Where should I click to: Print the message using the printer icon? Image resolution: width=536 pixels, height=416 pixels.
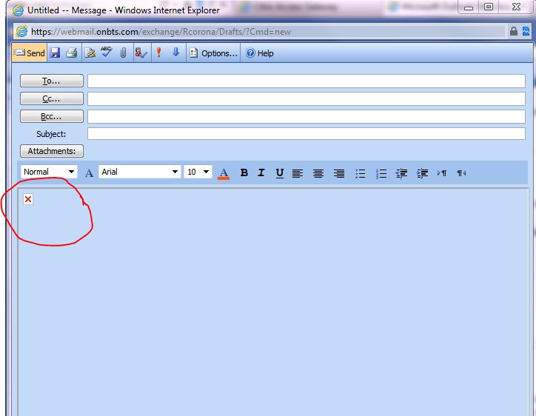click(72, 53)
